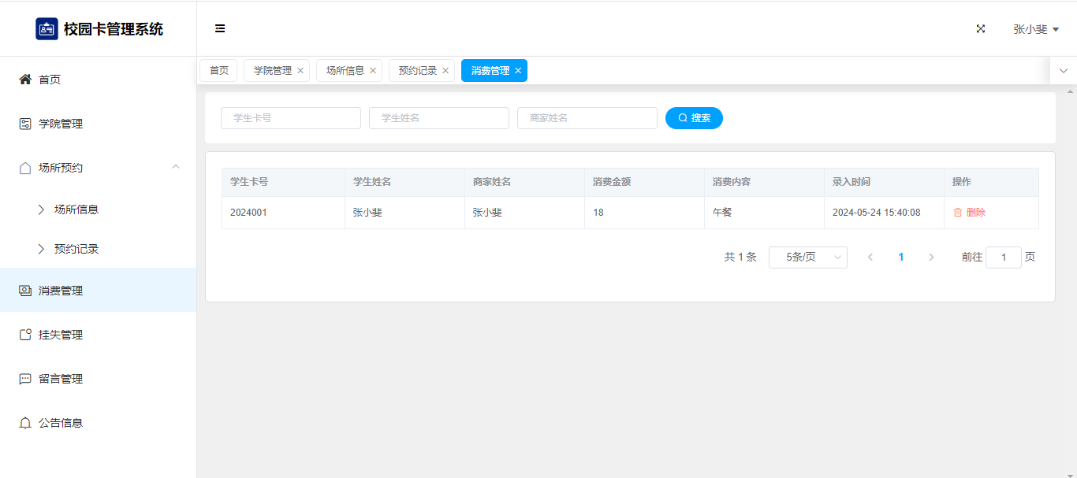Click the 公告信息 bell icon
1077x478 pixels.
coord(25,423)
